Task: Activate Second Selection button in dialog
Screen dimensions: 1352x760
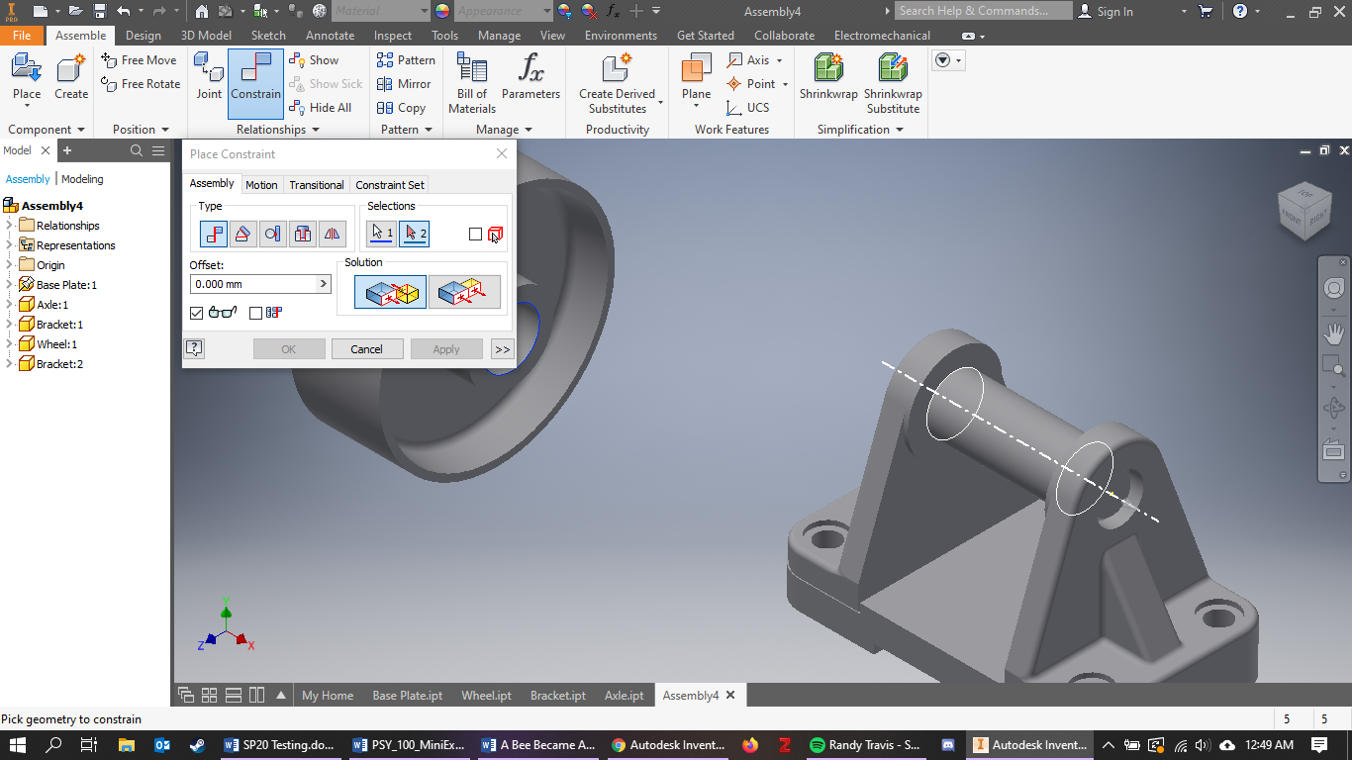Action: coord(414,234)
